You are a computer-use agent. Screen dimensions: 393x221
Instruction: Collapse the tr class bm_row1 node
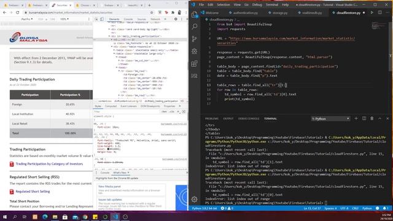tap(119, 71)
